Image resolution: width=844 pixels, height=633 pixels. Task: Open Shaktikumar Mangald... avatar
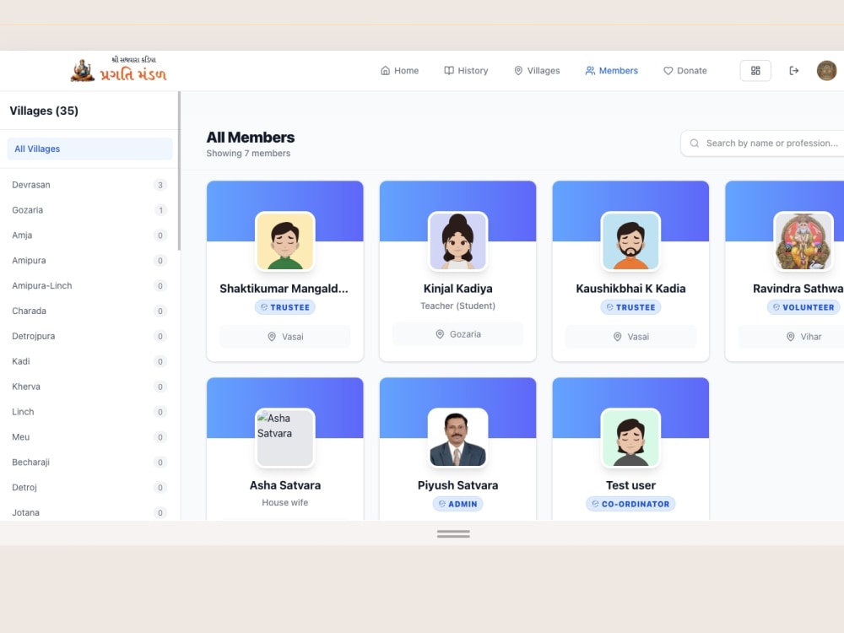(x=284, y=241)
